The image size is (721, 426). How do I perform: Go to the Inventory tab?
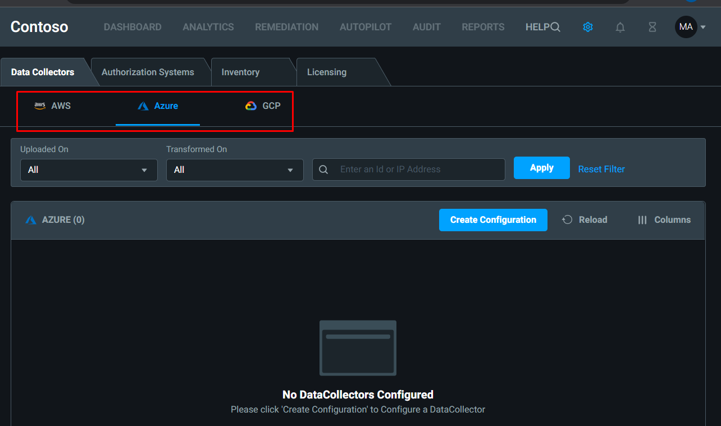240,72
